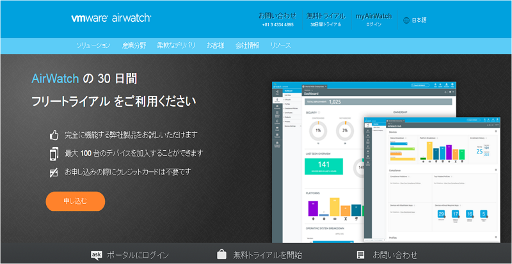Screen dimensions: 512x264
Task: Click the 1% compromised donut chart
Action: tap(318, 130)
